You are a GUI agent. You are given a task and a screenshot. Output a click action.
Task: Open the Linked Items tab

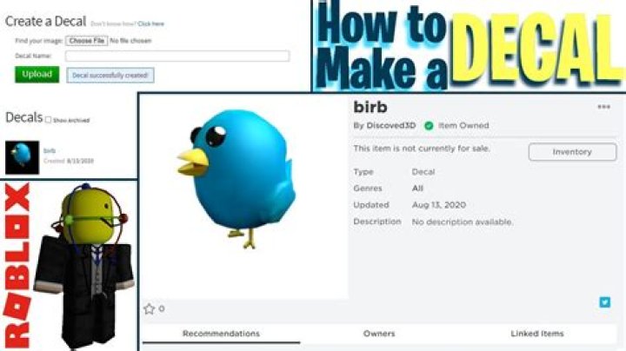537,334
